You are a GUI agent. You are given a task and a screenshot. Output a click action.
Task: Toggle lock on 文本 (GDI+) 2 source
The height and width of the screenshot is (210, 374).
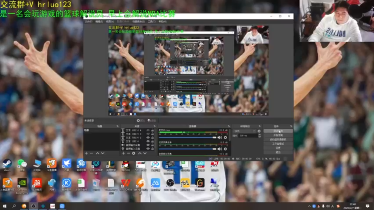(152, 138)
